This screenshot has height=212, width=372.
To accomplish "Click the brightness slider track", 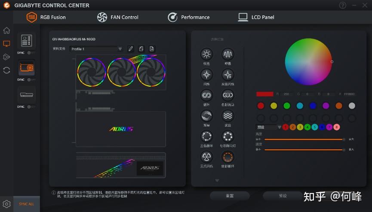I will pos(304,139).
